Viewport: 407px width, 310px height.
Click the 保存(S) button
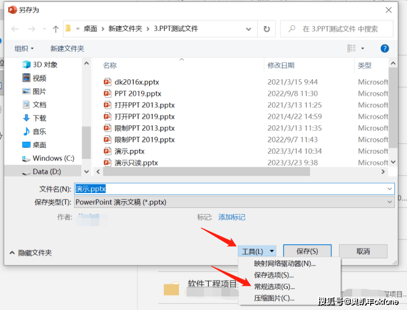click(307, 251)
